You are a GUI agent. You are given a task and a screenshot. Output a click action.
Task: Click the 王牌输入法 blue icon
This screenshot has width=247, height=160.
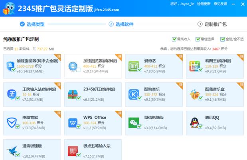(12, 94)
